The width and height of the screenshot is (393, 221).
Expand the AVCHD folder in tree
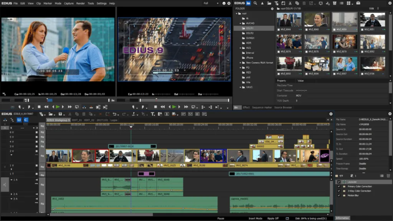click(x=240, y=23)
